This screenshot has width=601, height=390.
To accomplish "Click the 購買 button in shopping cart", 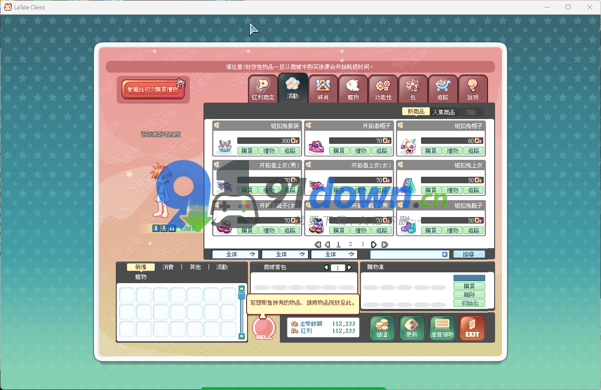I will [469, 286].
